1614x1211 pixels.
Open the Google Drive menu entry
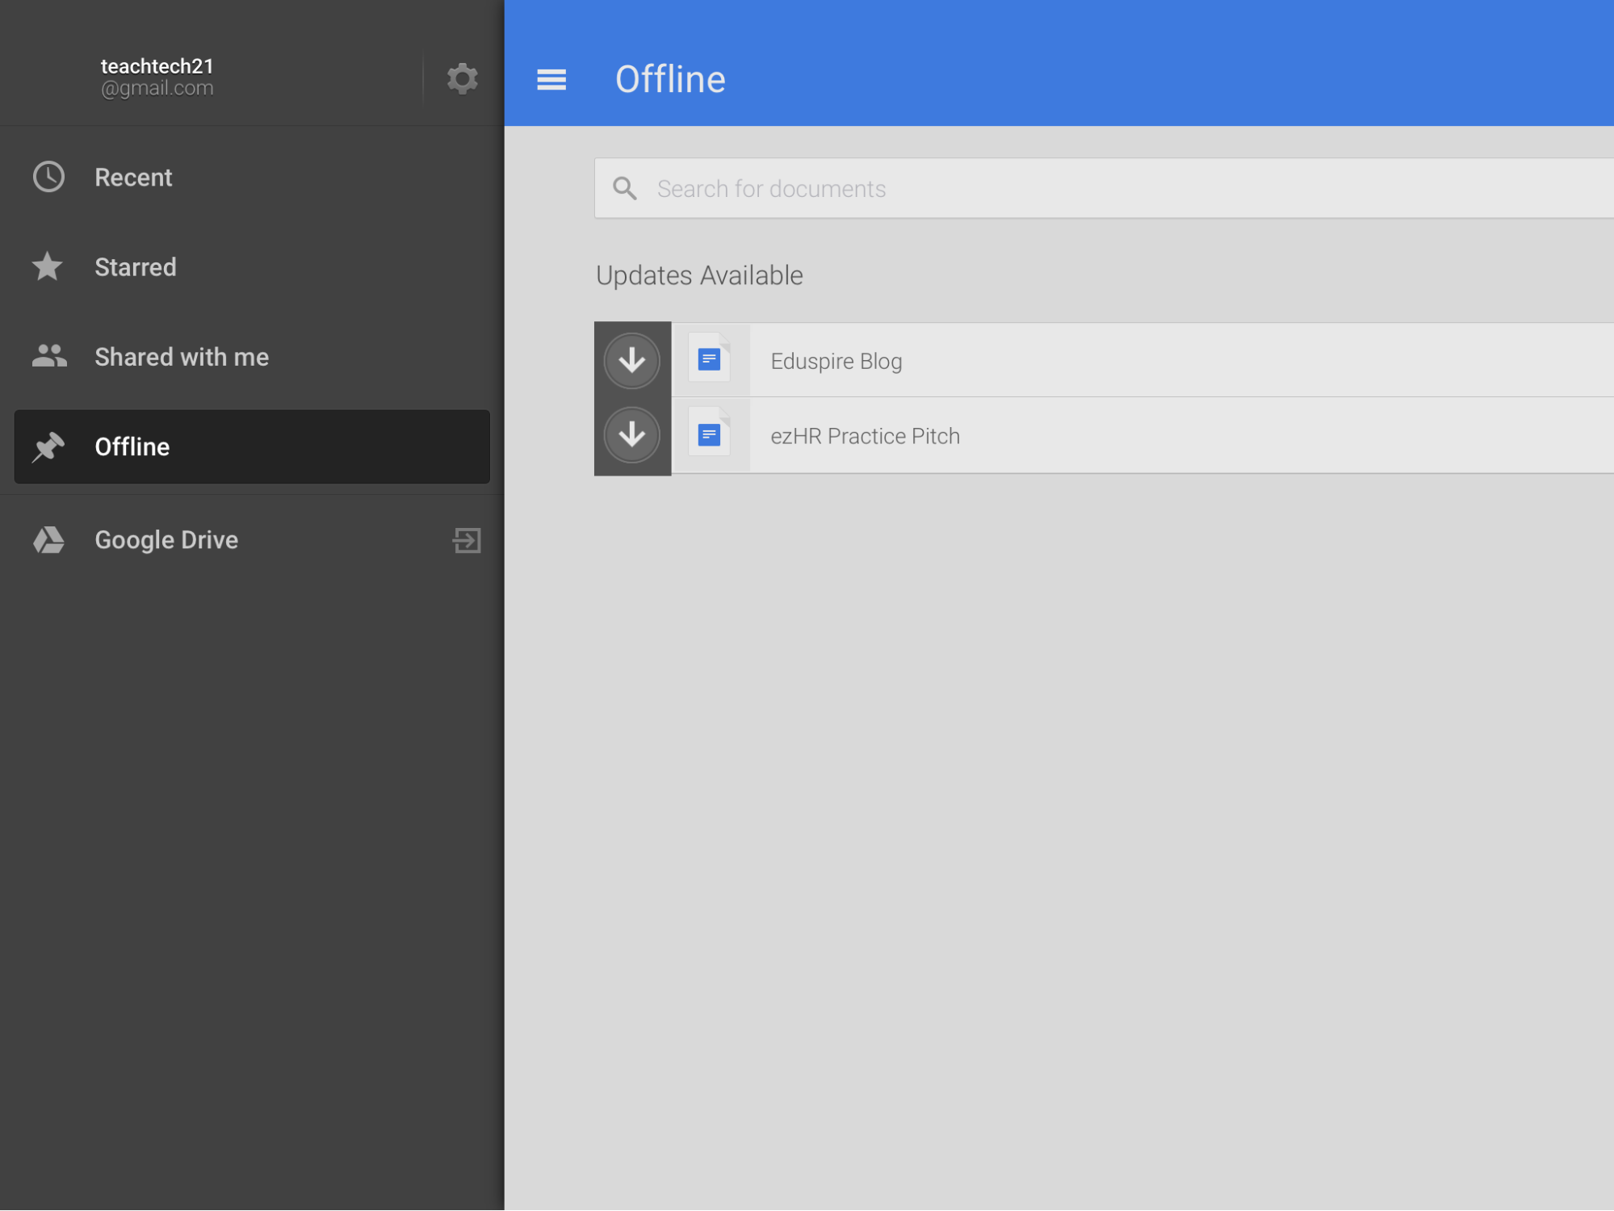[x=252, y=540]
